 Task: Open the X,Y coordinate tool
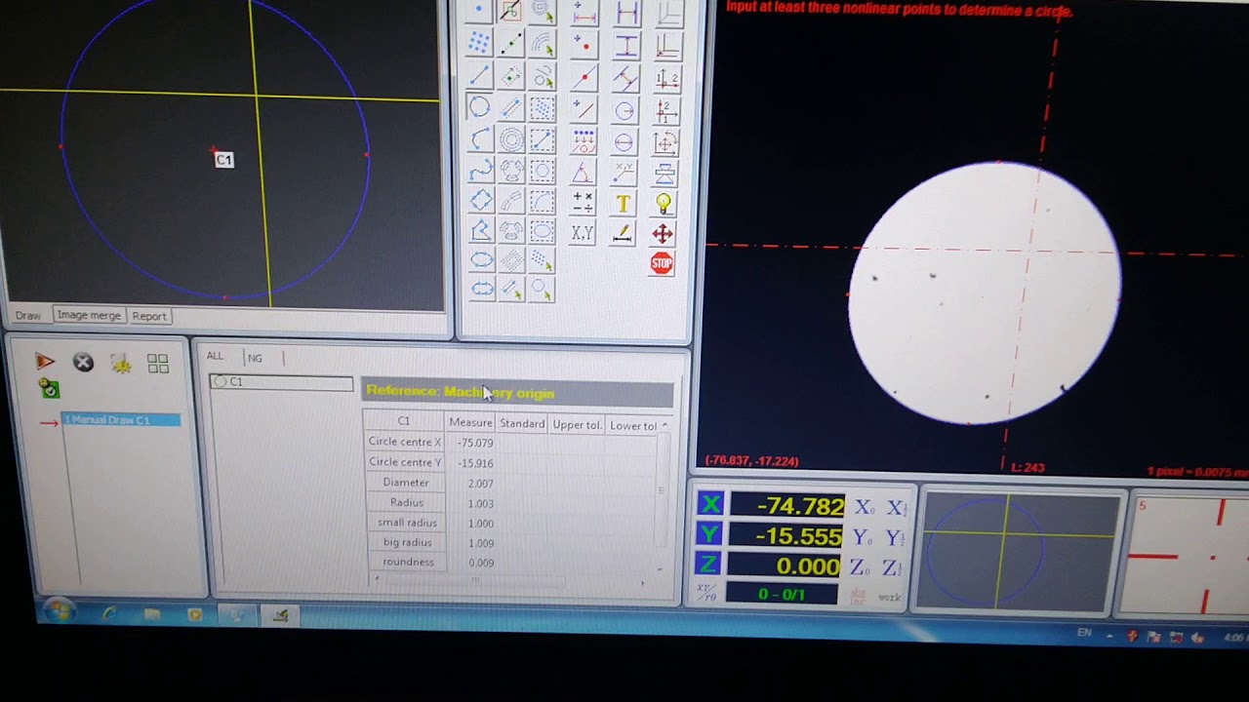(583, 233)
